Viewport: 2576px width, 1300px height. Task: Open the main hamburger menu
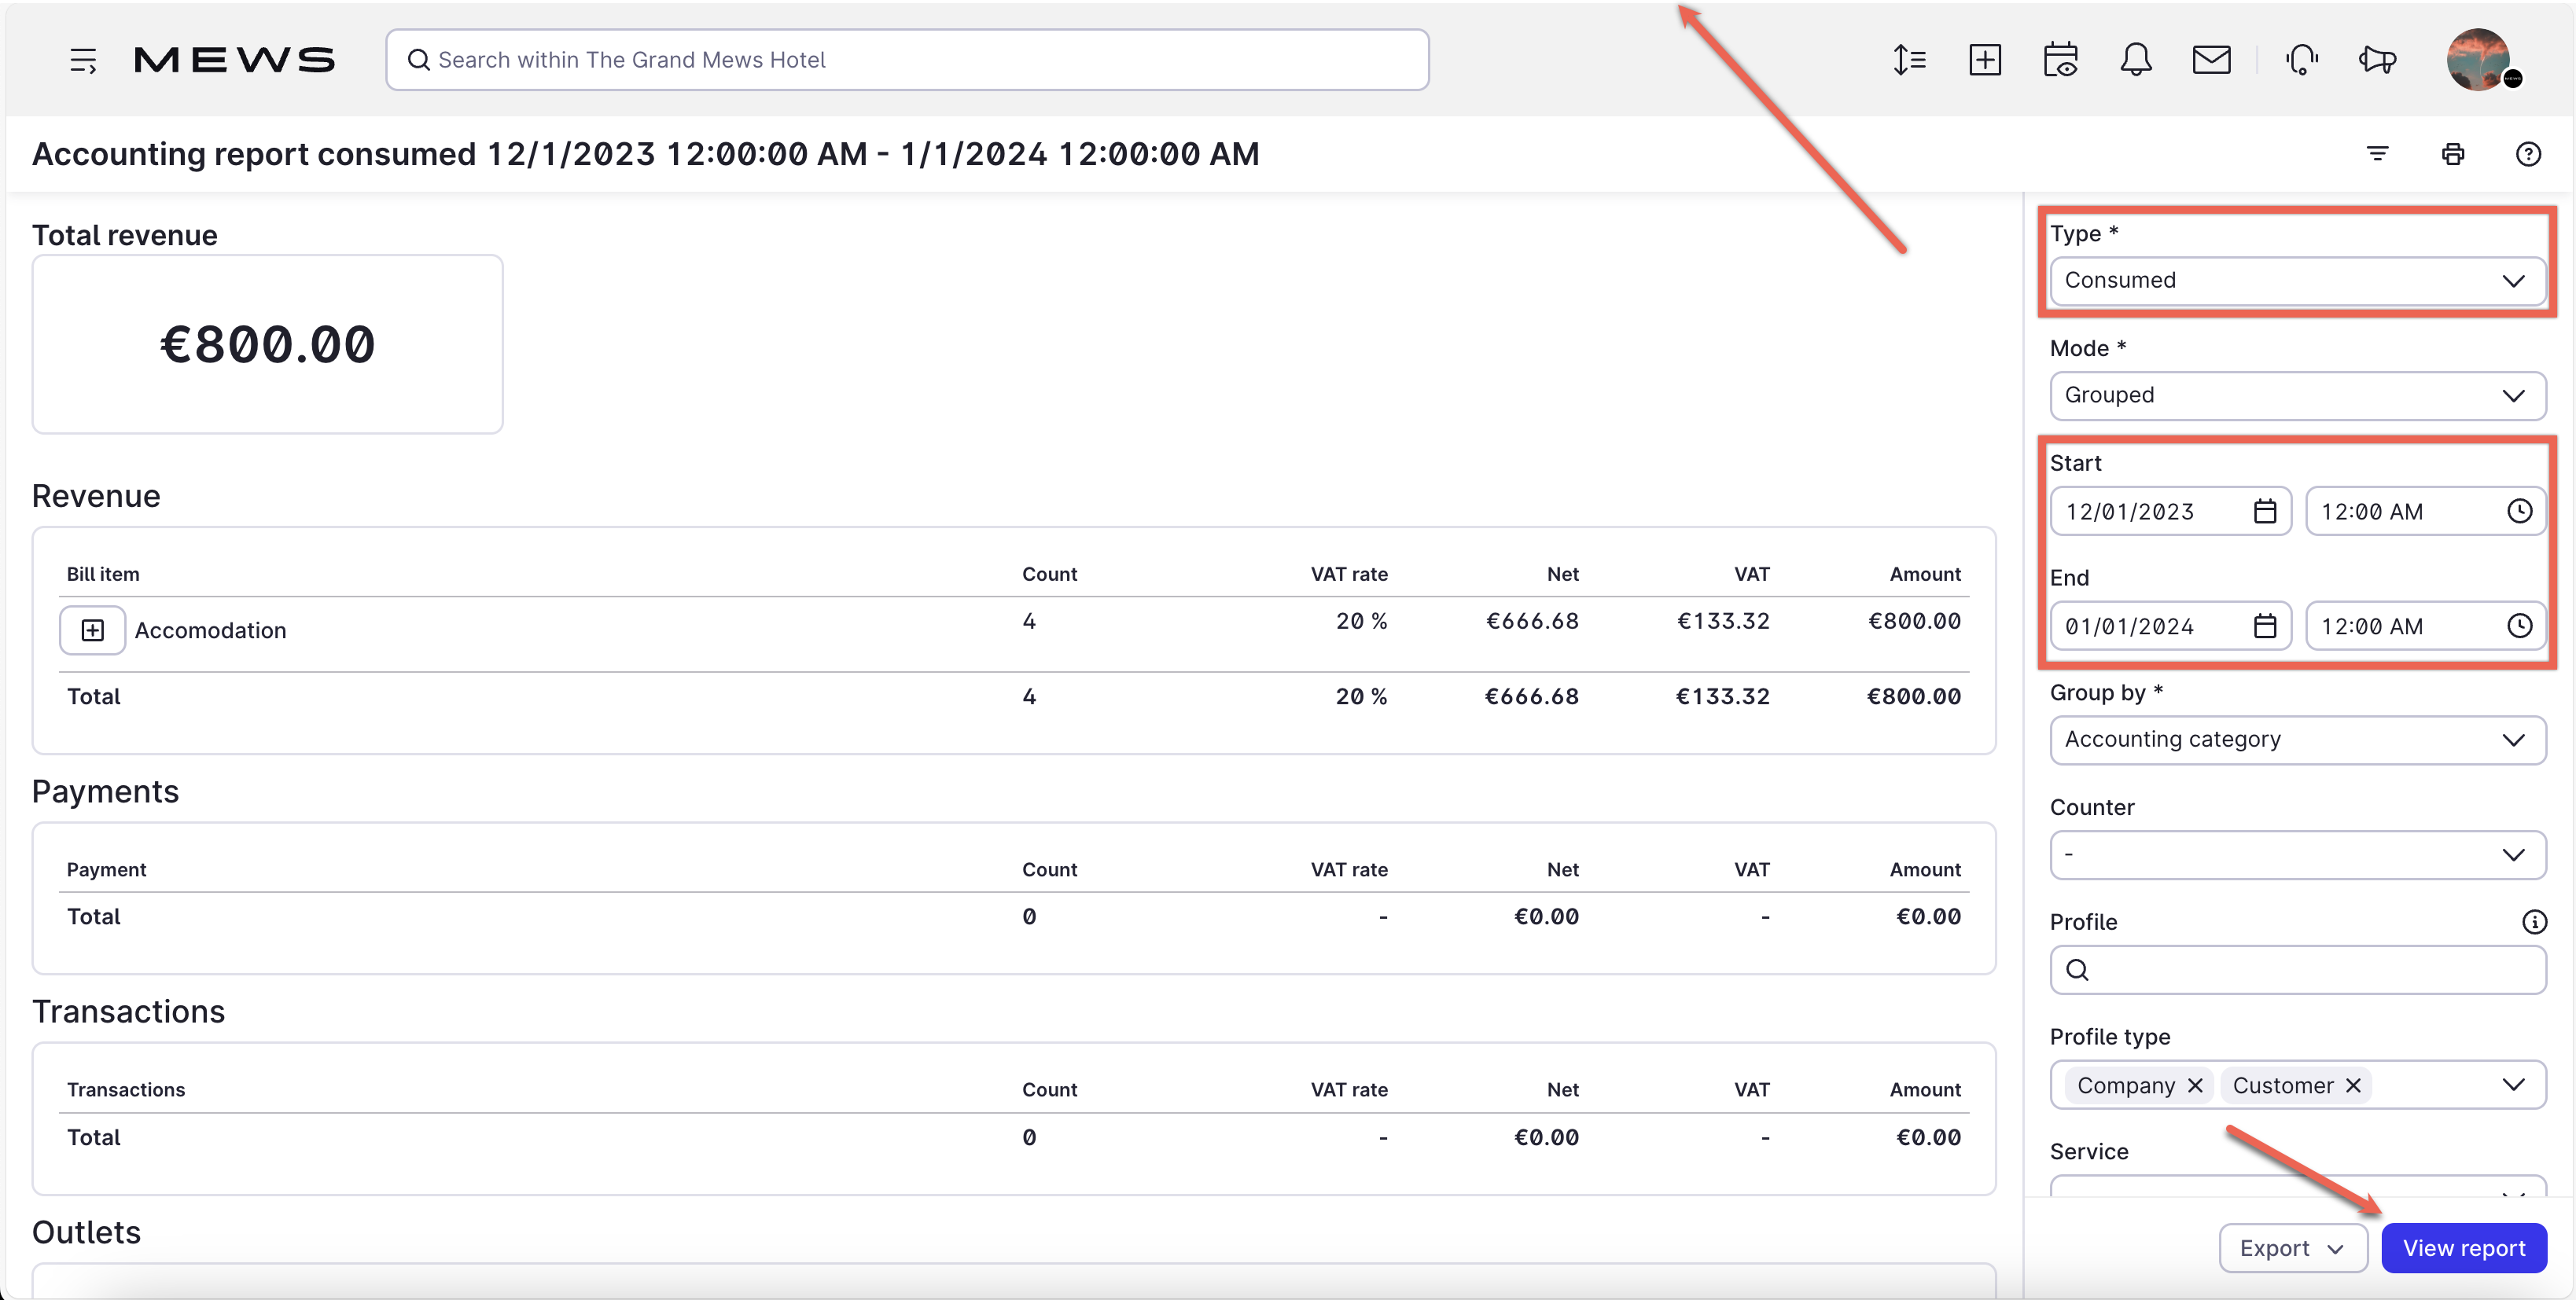(x=83, y=60)
